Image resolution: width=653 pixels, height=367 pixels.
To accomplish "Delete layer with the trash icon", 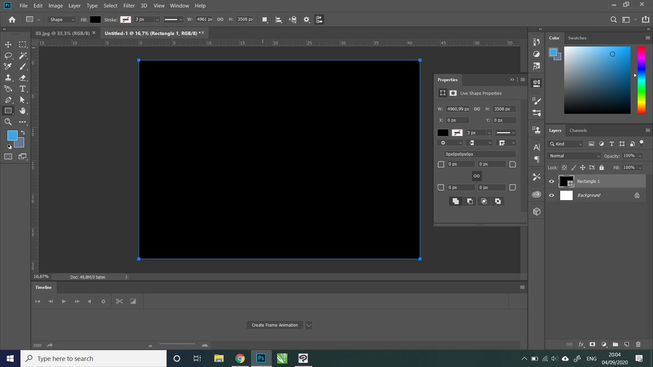I will pos(638,344).
